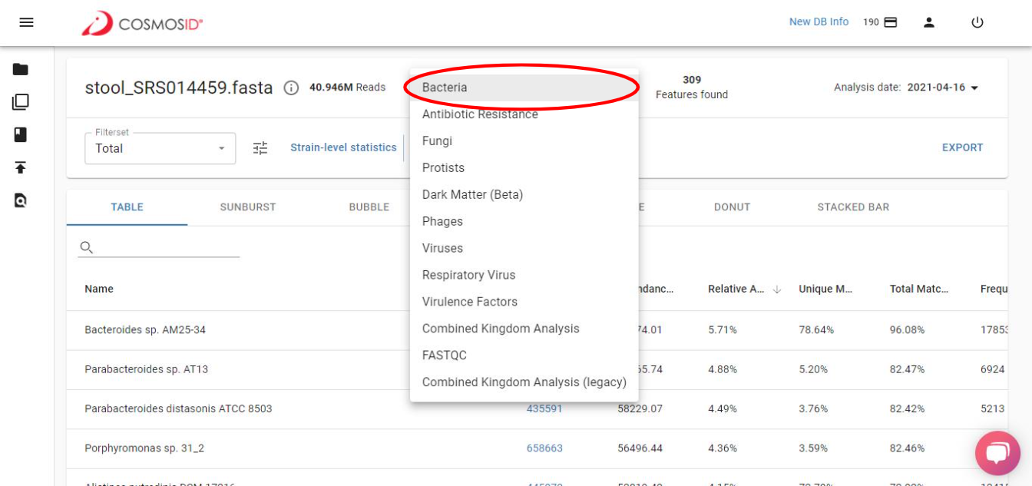The width and height of the screenshot is (1032, 486).
Task: Switch to the BUBBLE tab
Action: [x=369, y=207]
